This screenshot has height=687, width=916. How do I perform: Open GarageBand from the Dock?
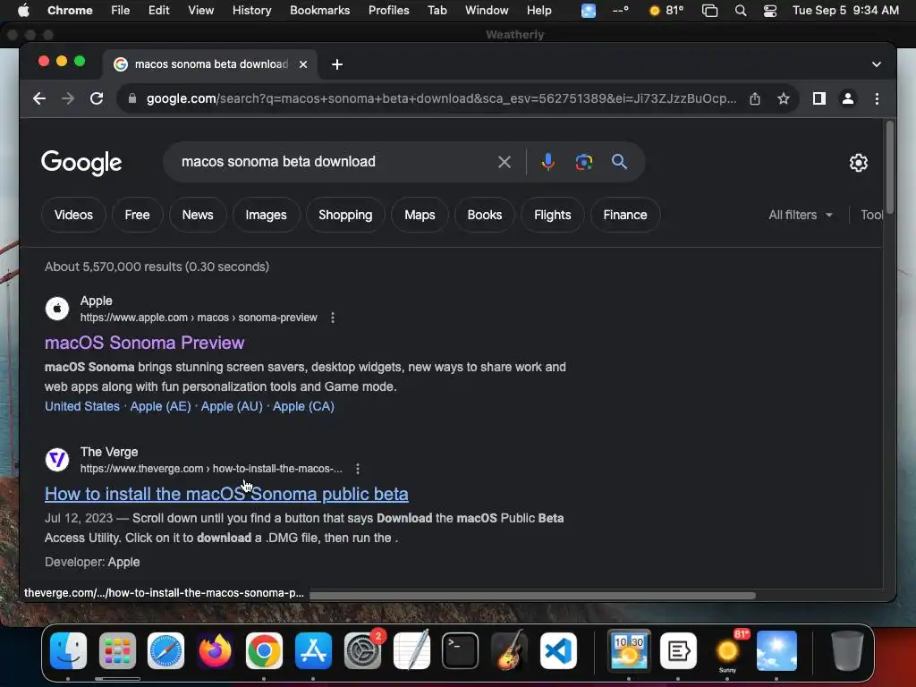click(x=509, y=650)
